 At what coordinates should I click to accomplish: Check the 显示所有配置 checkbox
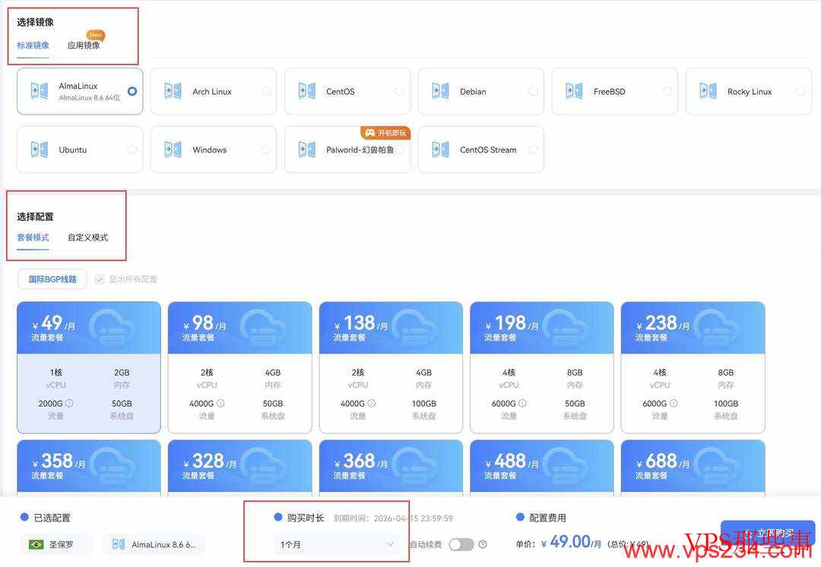[100, 279]
